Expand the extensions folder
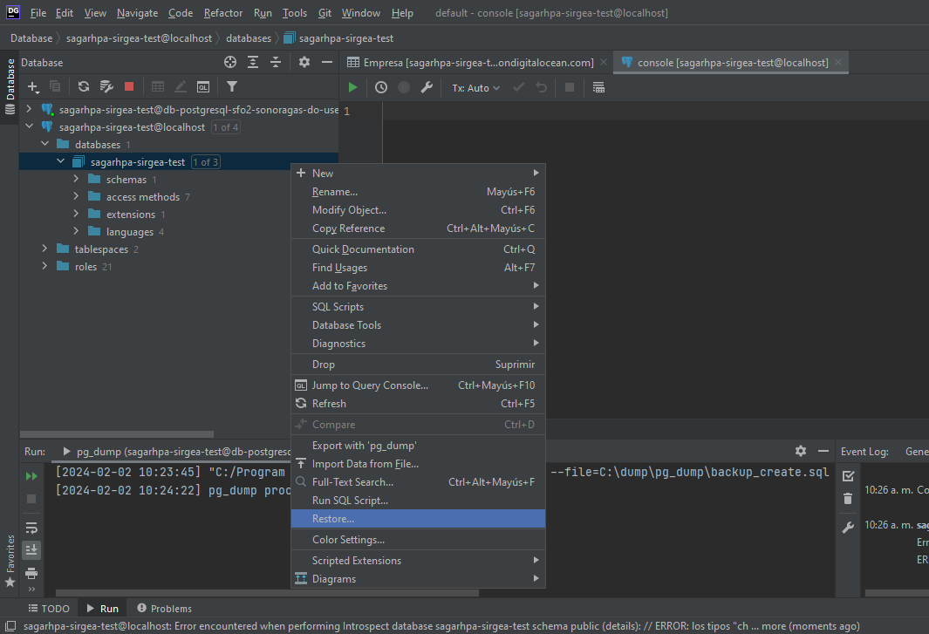 point(76,214)
